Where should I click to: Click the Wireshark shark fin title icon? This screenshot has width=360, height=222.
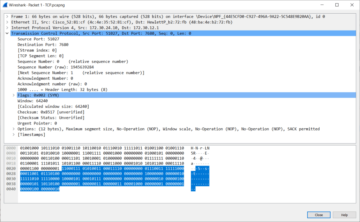5,5
